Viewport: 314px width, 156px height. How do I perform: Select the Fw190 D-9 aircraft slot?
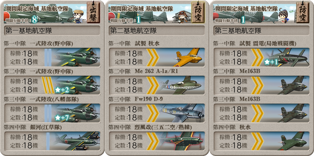[x=157, y=113]
